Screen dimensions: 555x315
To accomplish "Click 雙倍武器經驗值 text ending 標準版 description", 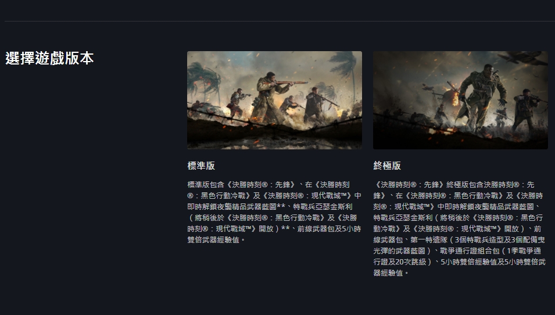I will tap(213, 240).
